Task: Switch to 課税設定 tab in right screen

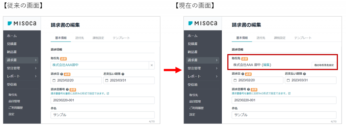Action: (x=279, y=38)
